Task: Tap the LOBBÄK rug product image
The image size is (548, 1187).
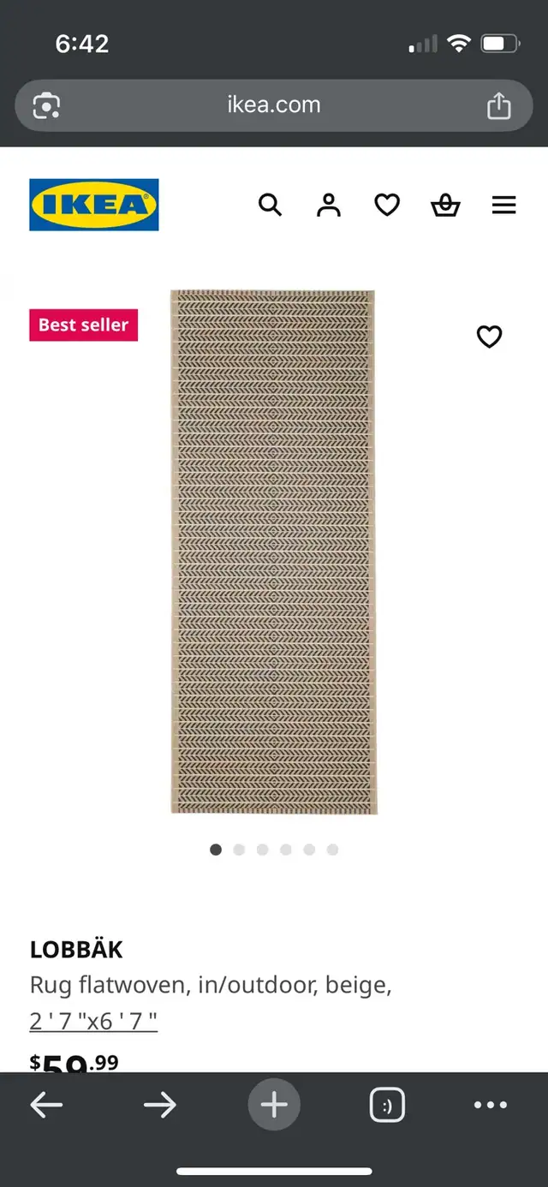Action: point(273,552)
